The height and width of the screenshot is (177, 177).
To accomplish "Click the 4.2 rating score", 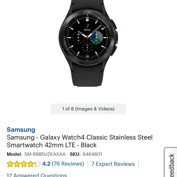I will [x=46, y=164].
